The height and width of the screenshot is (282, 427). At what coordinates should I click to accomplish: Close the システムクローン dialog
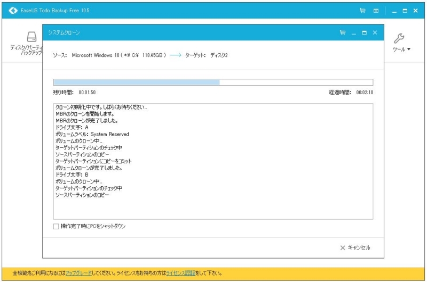click(x=375, y=32)
